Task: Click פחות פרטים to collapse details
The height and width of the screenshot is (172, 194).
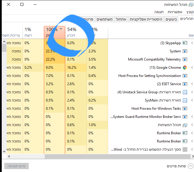Action: (x=180, y=166)
